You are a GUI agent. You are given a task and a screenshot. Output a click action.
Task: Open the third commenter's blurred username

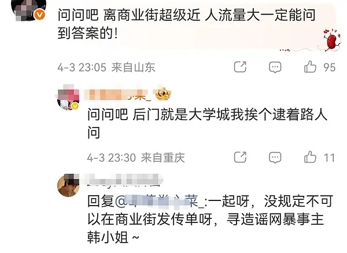tap(123, 180)
